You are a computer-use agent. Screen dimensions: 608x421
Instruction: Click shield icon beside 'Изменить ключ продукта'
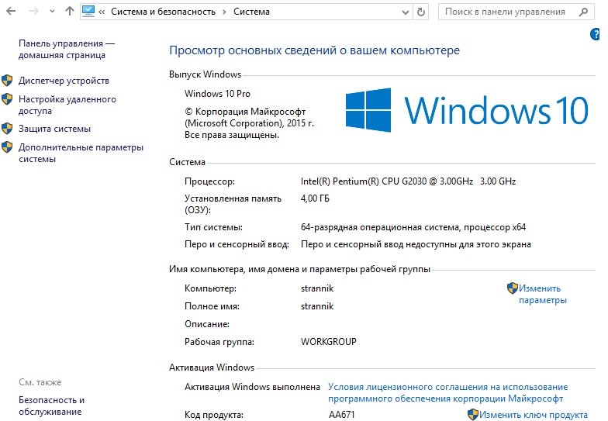tap(473, 414)
